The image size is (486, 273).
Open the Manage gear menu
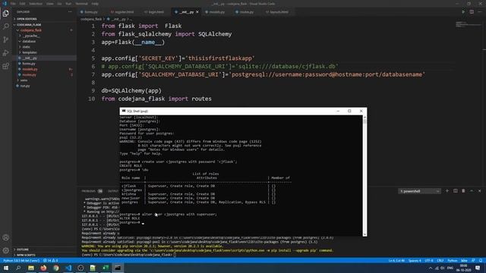point(5,251)
